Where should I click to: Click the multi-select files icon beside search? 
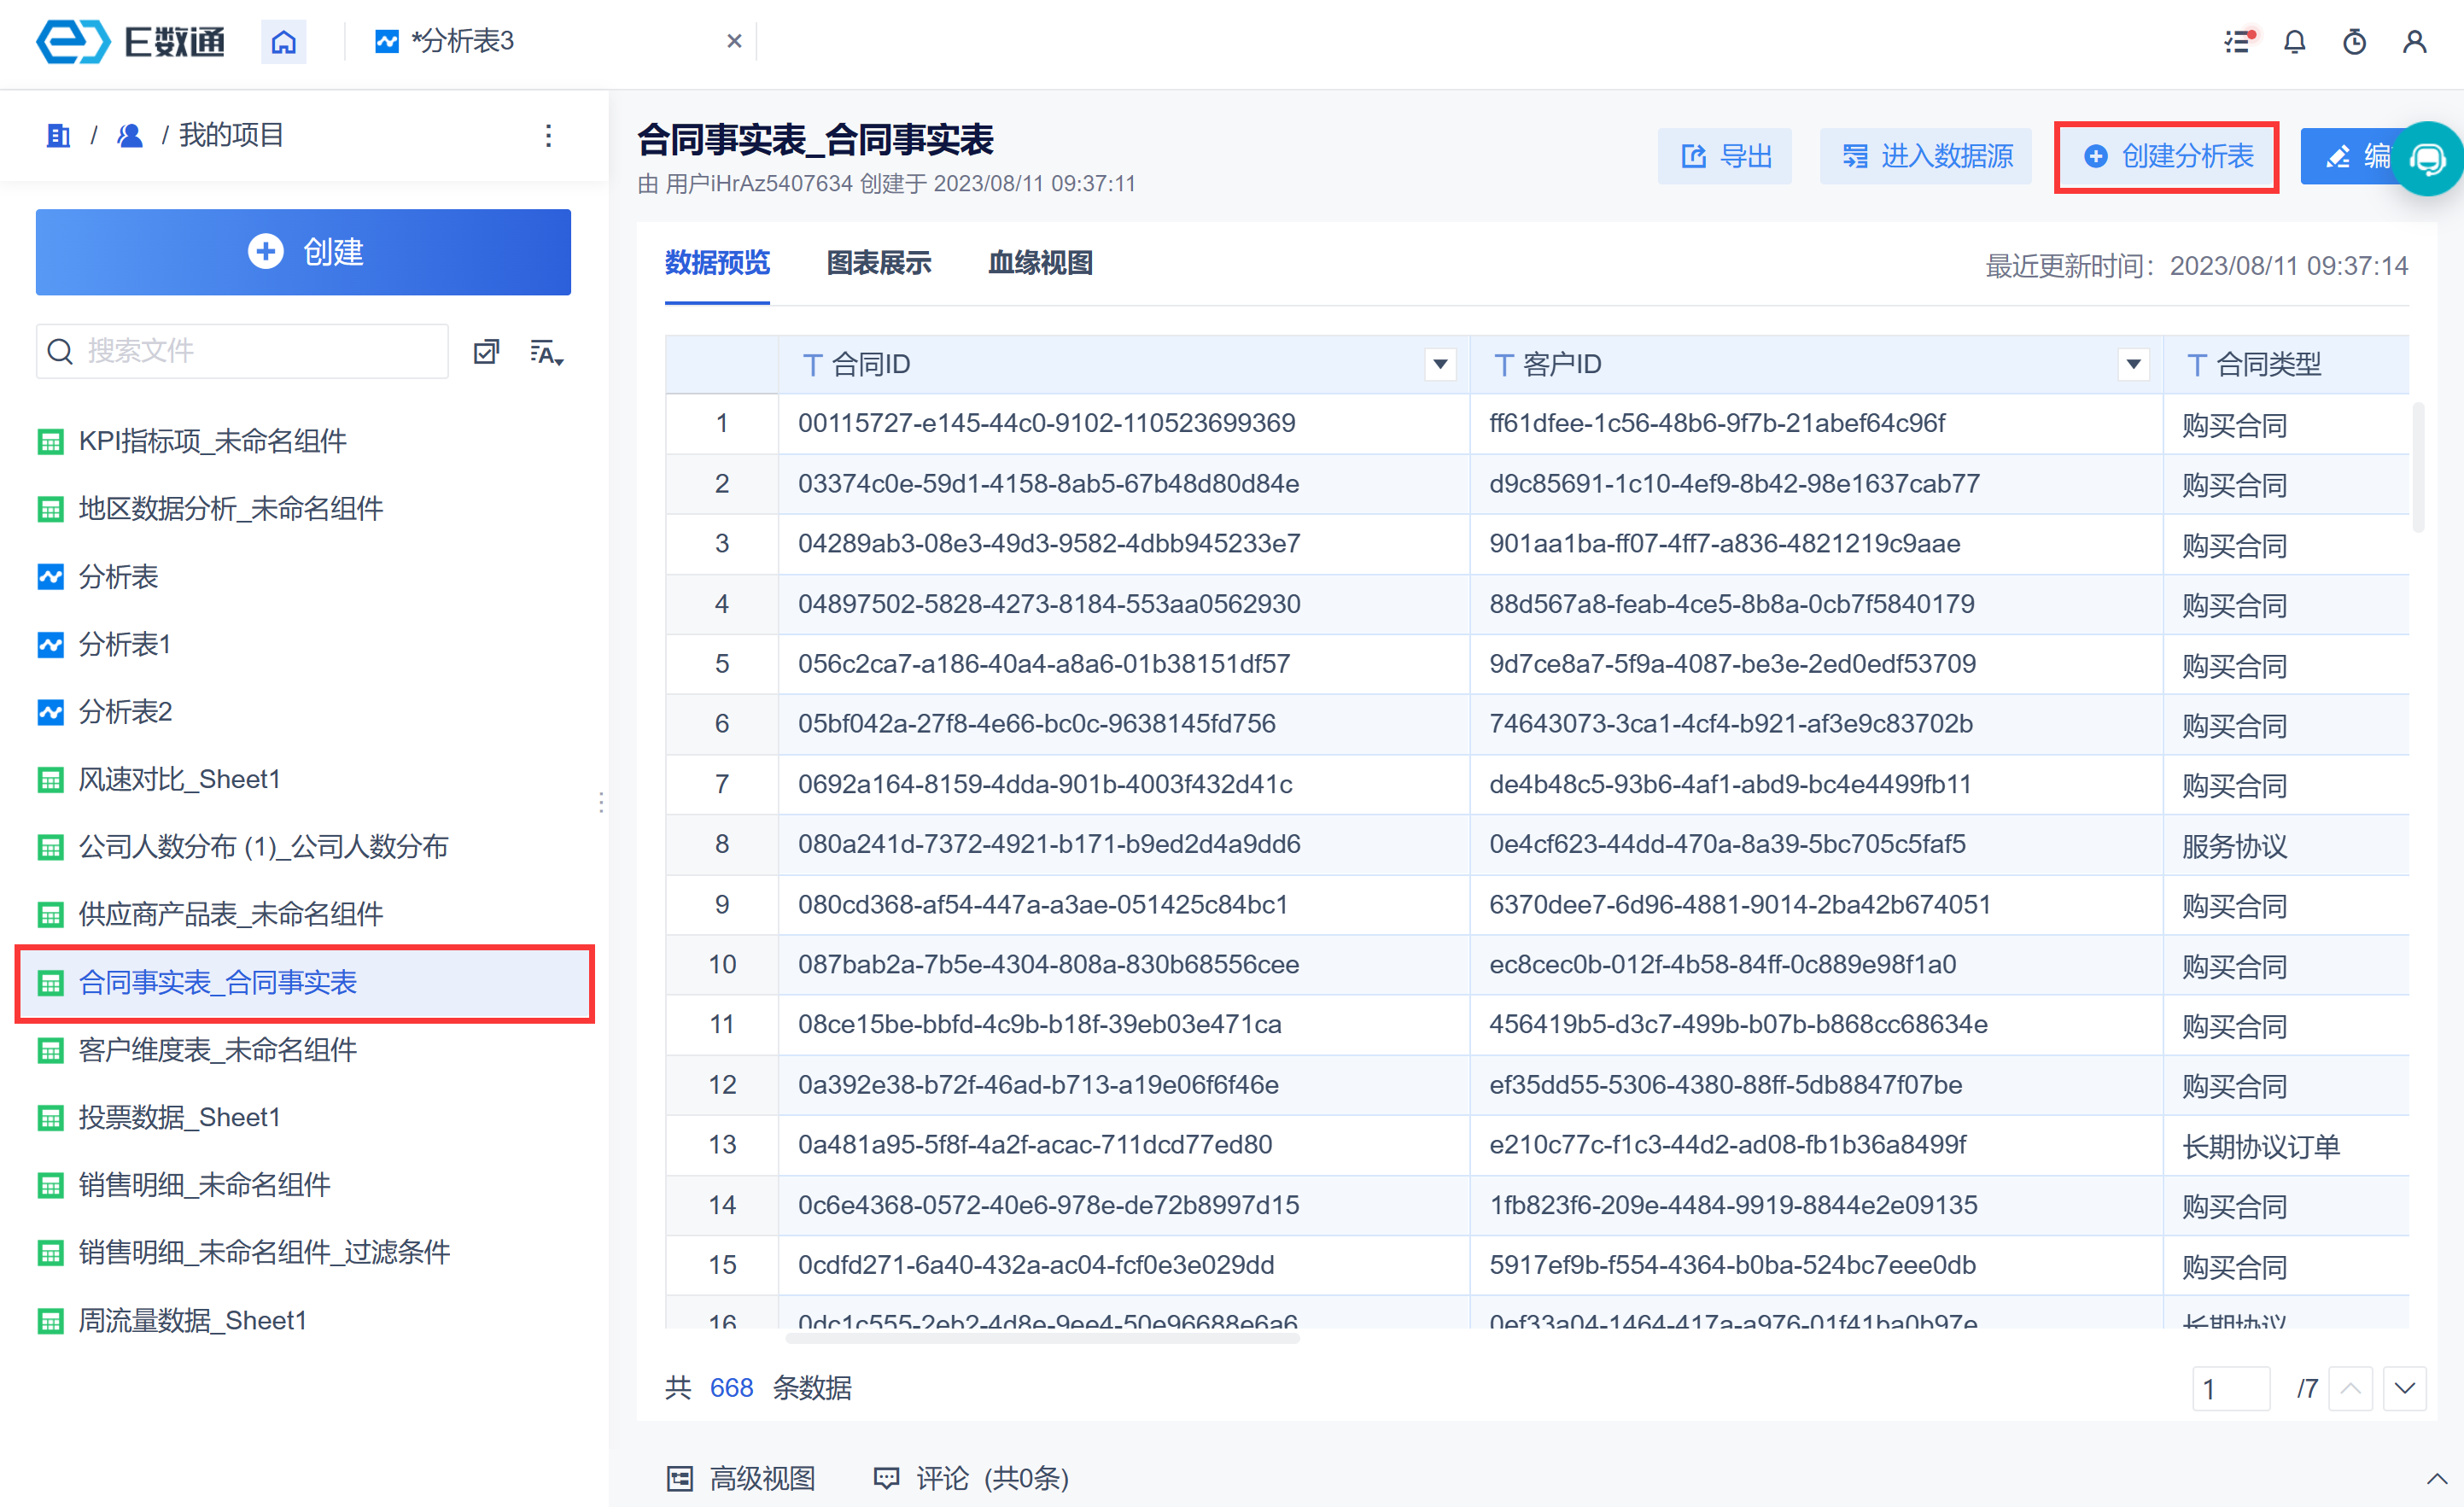[x=486, y=352]
